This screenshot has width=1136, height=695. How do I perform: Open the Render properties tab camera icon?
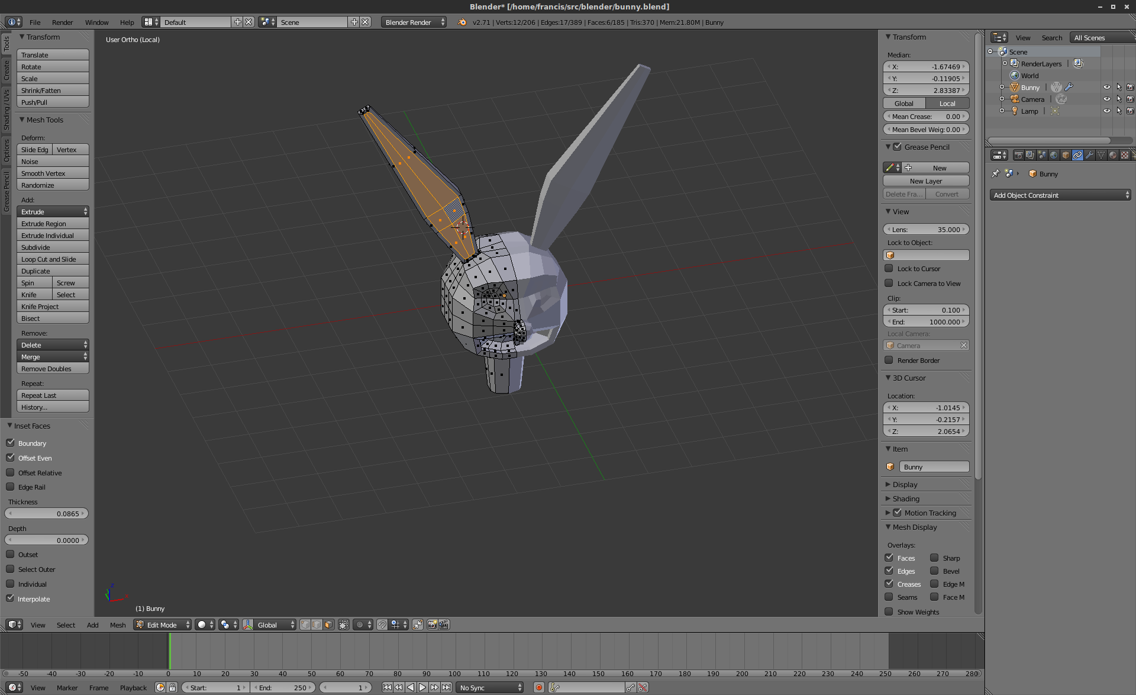pos(1018,155)
